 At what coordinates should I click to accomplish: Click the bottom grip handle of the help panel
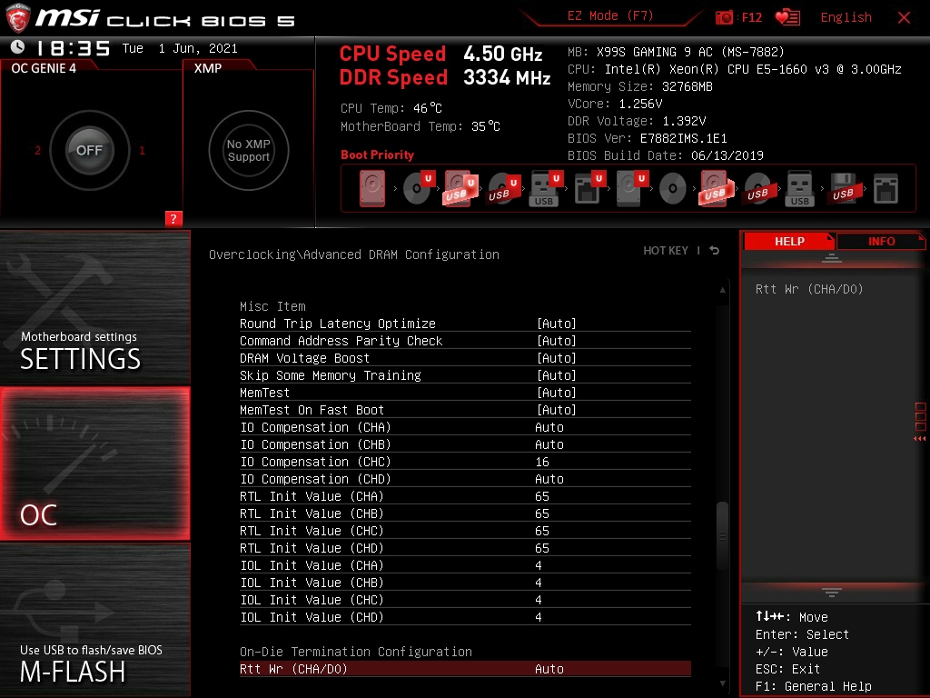click(x=832, y=593)
